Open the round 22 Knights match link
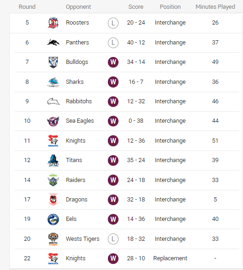The width and height of the screenshot is (243, 270). click(75, 258)
